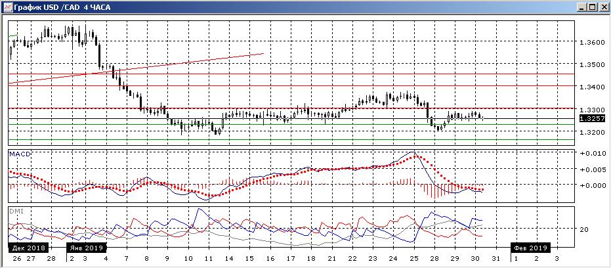Minimize the USD/CAD chart window

(x=582, y=7)
